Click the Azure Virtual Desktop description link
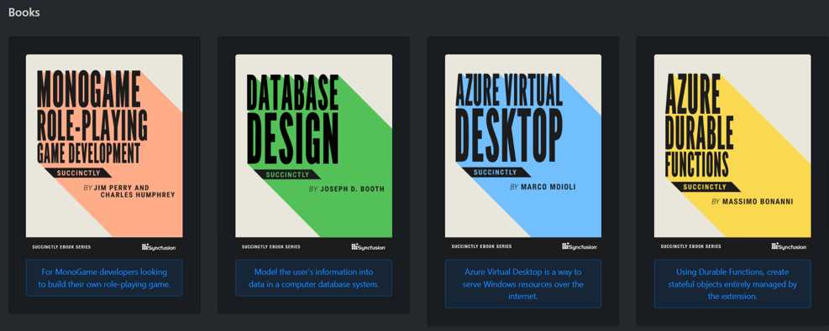Image resolution: width=829 pixels, height=331 pixels. tap(523, 283)
